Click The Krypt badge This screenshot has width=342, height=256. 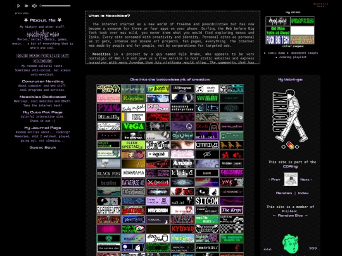(x=232, y=210)
